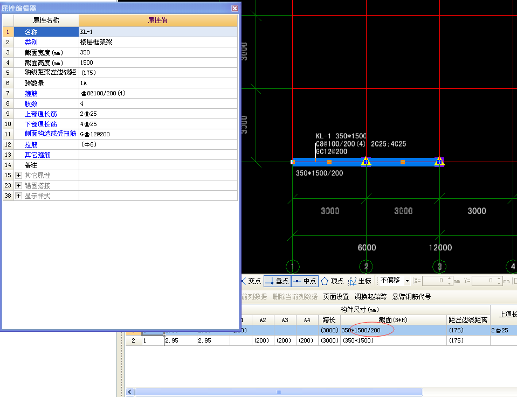This screenshot has width=517, height=397.
Task: Edit the KL-1 name value cell
Action: 158,32
